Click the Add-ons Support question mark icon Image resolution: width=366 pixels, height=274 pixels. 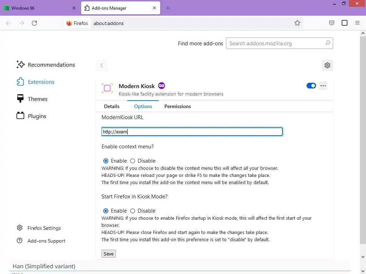coord(20,240)
